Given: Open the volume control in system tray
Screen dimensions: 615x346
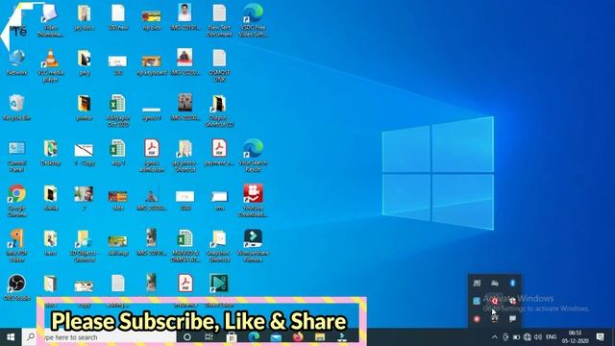Looking at the screenshot, I should tap(538, 337).
